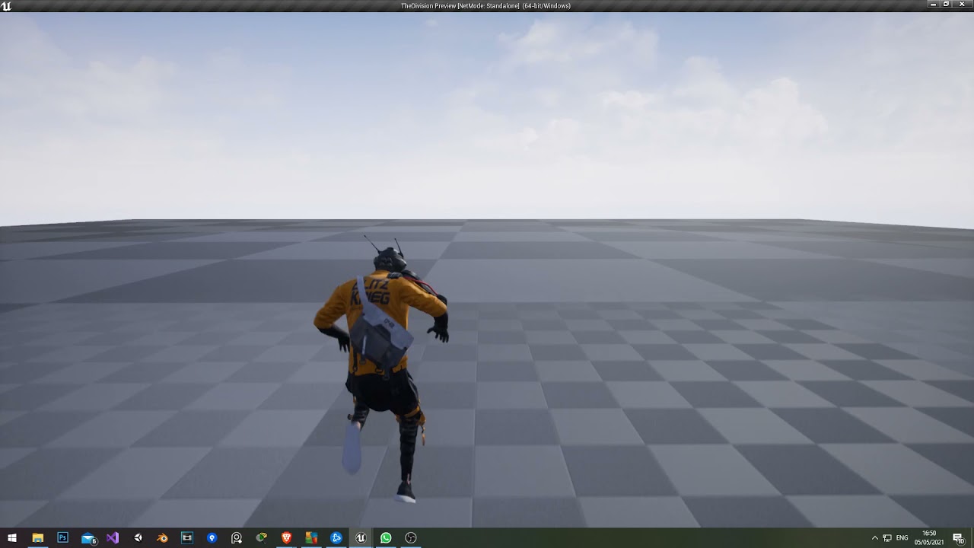
Task: Open the Windows Start menu
Action: 12,538
